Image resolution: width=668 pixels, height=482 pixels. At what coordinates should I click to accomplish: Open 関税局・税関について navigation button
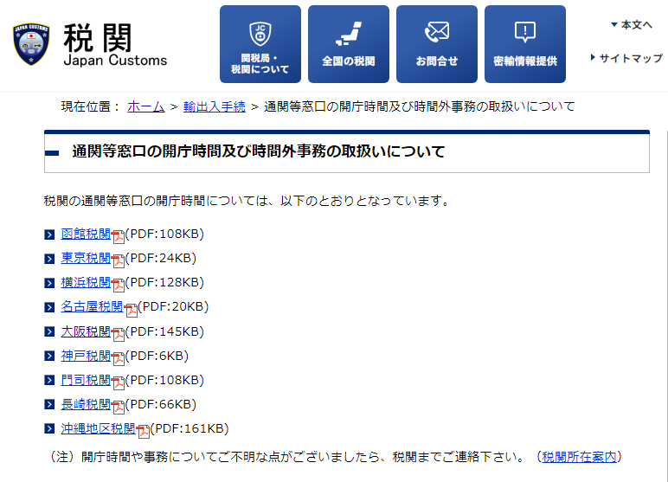(260, 44)
